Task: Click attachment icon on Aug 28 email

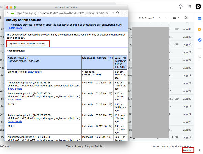Action: tap(177, 99)
